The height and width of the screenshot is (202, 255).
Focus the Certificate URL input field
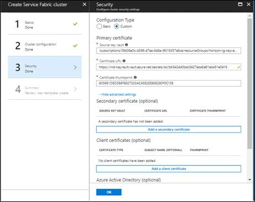tap(168, 67)
